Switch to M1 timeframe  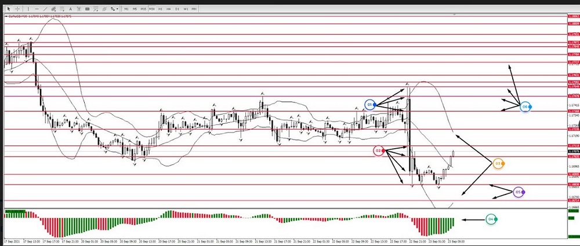(126, 9)
